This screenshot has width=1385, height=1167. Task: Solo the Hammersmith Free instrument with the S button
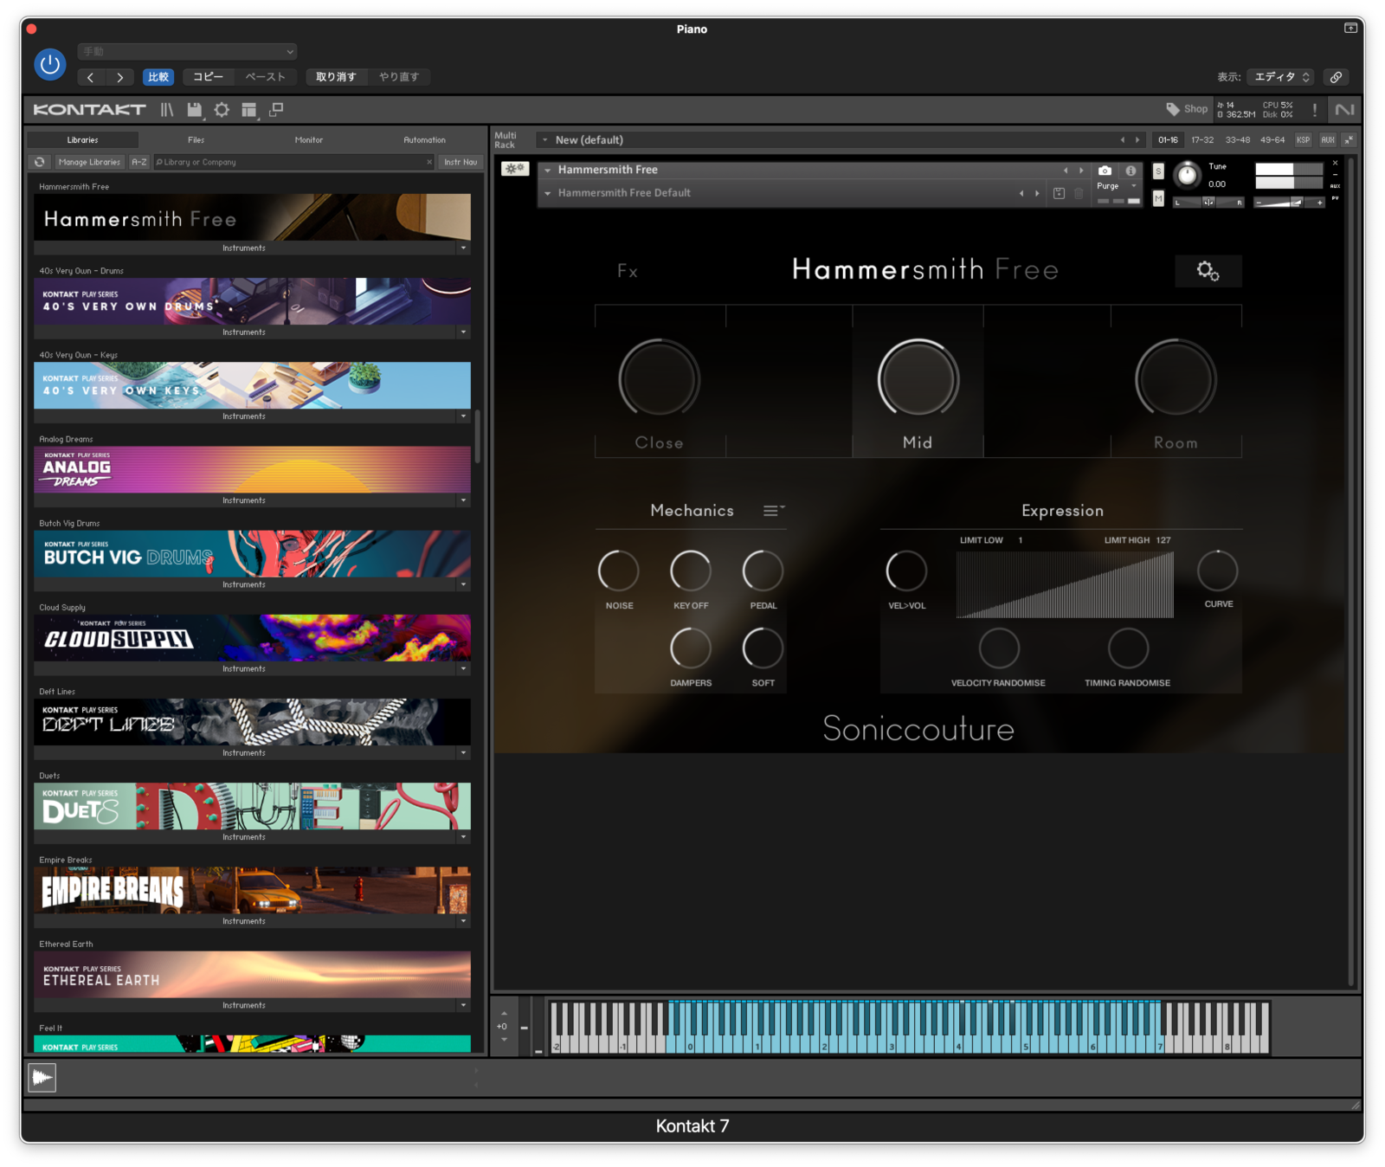(1157, 171)
